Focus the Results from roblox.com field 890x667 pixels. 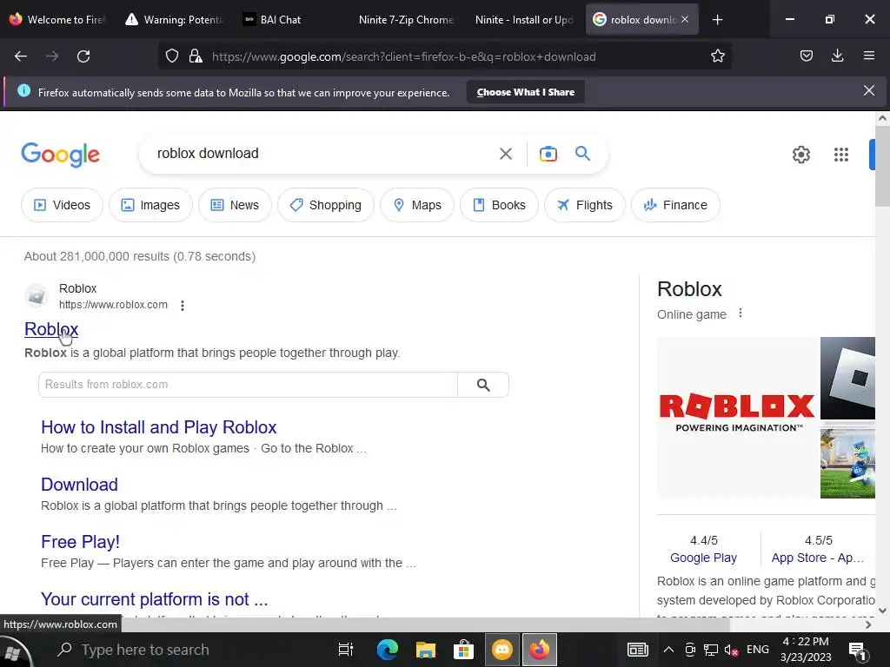[248, 385]
